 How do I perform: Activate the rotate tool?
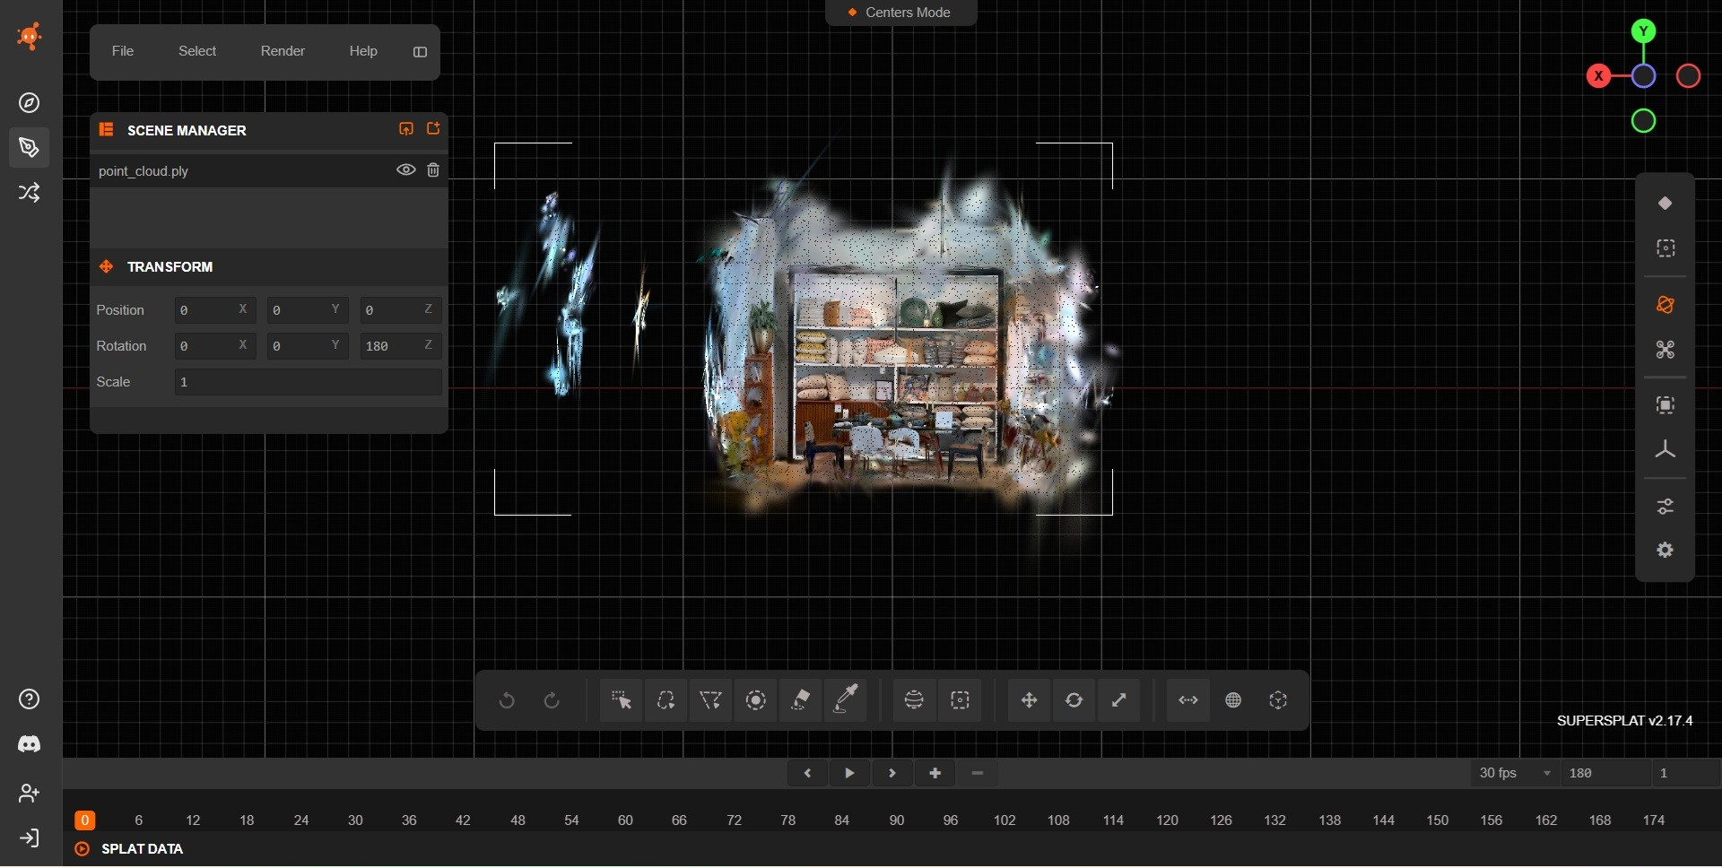(x=1074, y=701)
